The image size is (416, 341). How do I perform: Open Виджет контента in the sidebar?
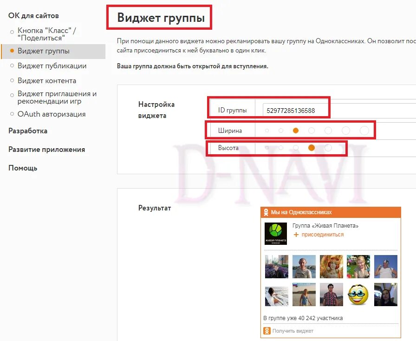coord(47,81)
